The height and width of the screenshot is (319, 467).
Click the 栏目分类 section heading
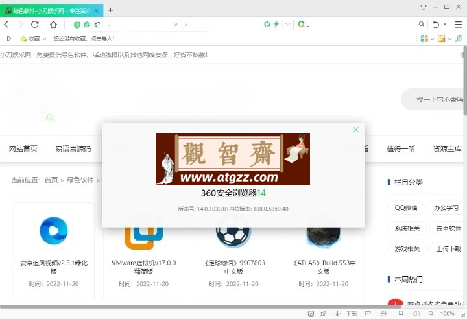[409, 182]
